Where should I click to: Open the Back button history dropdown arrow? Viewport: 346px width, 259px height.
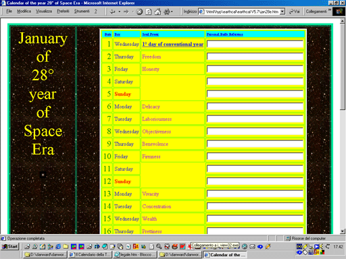[120, 11]
